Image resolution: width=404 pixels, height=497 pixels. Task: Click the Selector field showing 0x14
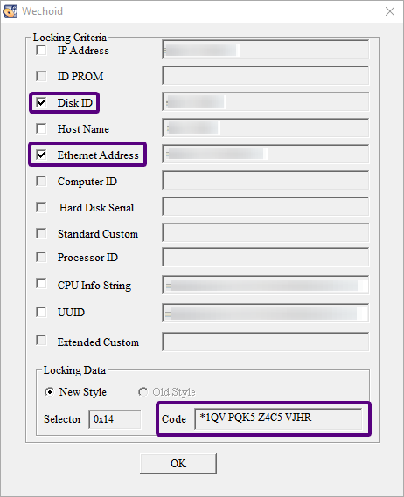tap(115, 419)
